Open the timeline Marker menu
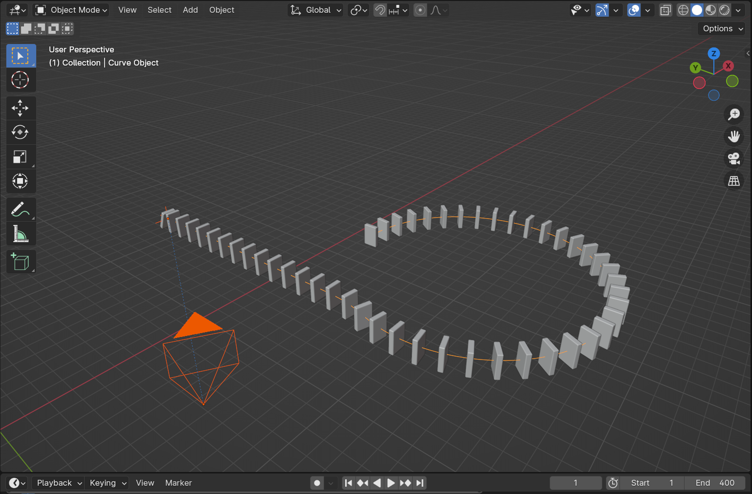Viewport: 752px width, 494px height. [x=178, y=483]
